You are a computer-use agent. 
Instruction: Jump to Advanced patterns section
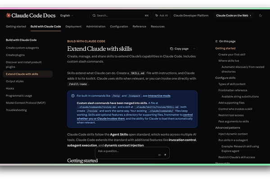(228, 128)
